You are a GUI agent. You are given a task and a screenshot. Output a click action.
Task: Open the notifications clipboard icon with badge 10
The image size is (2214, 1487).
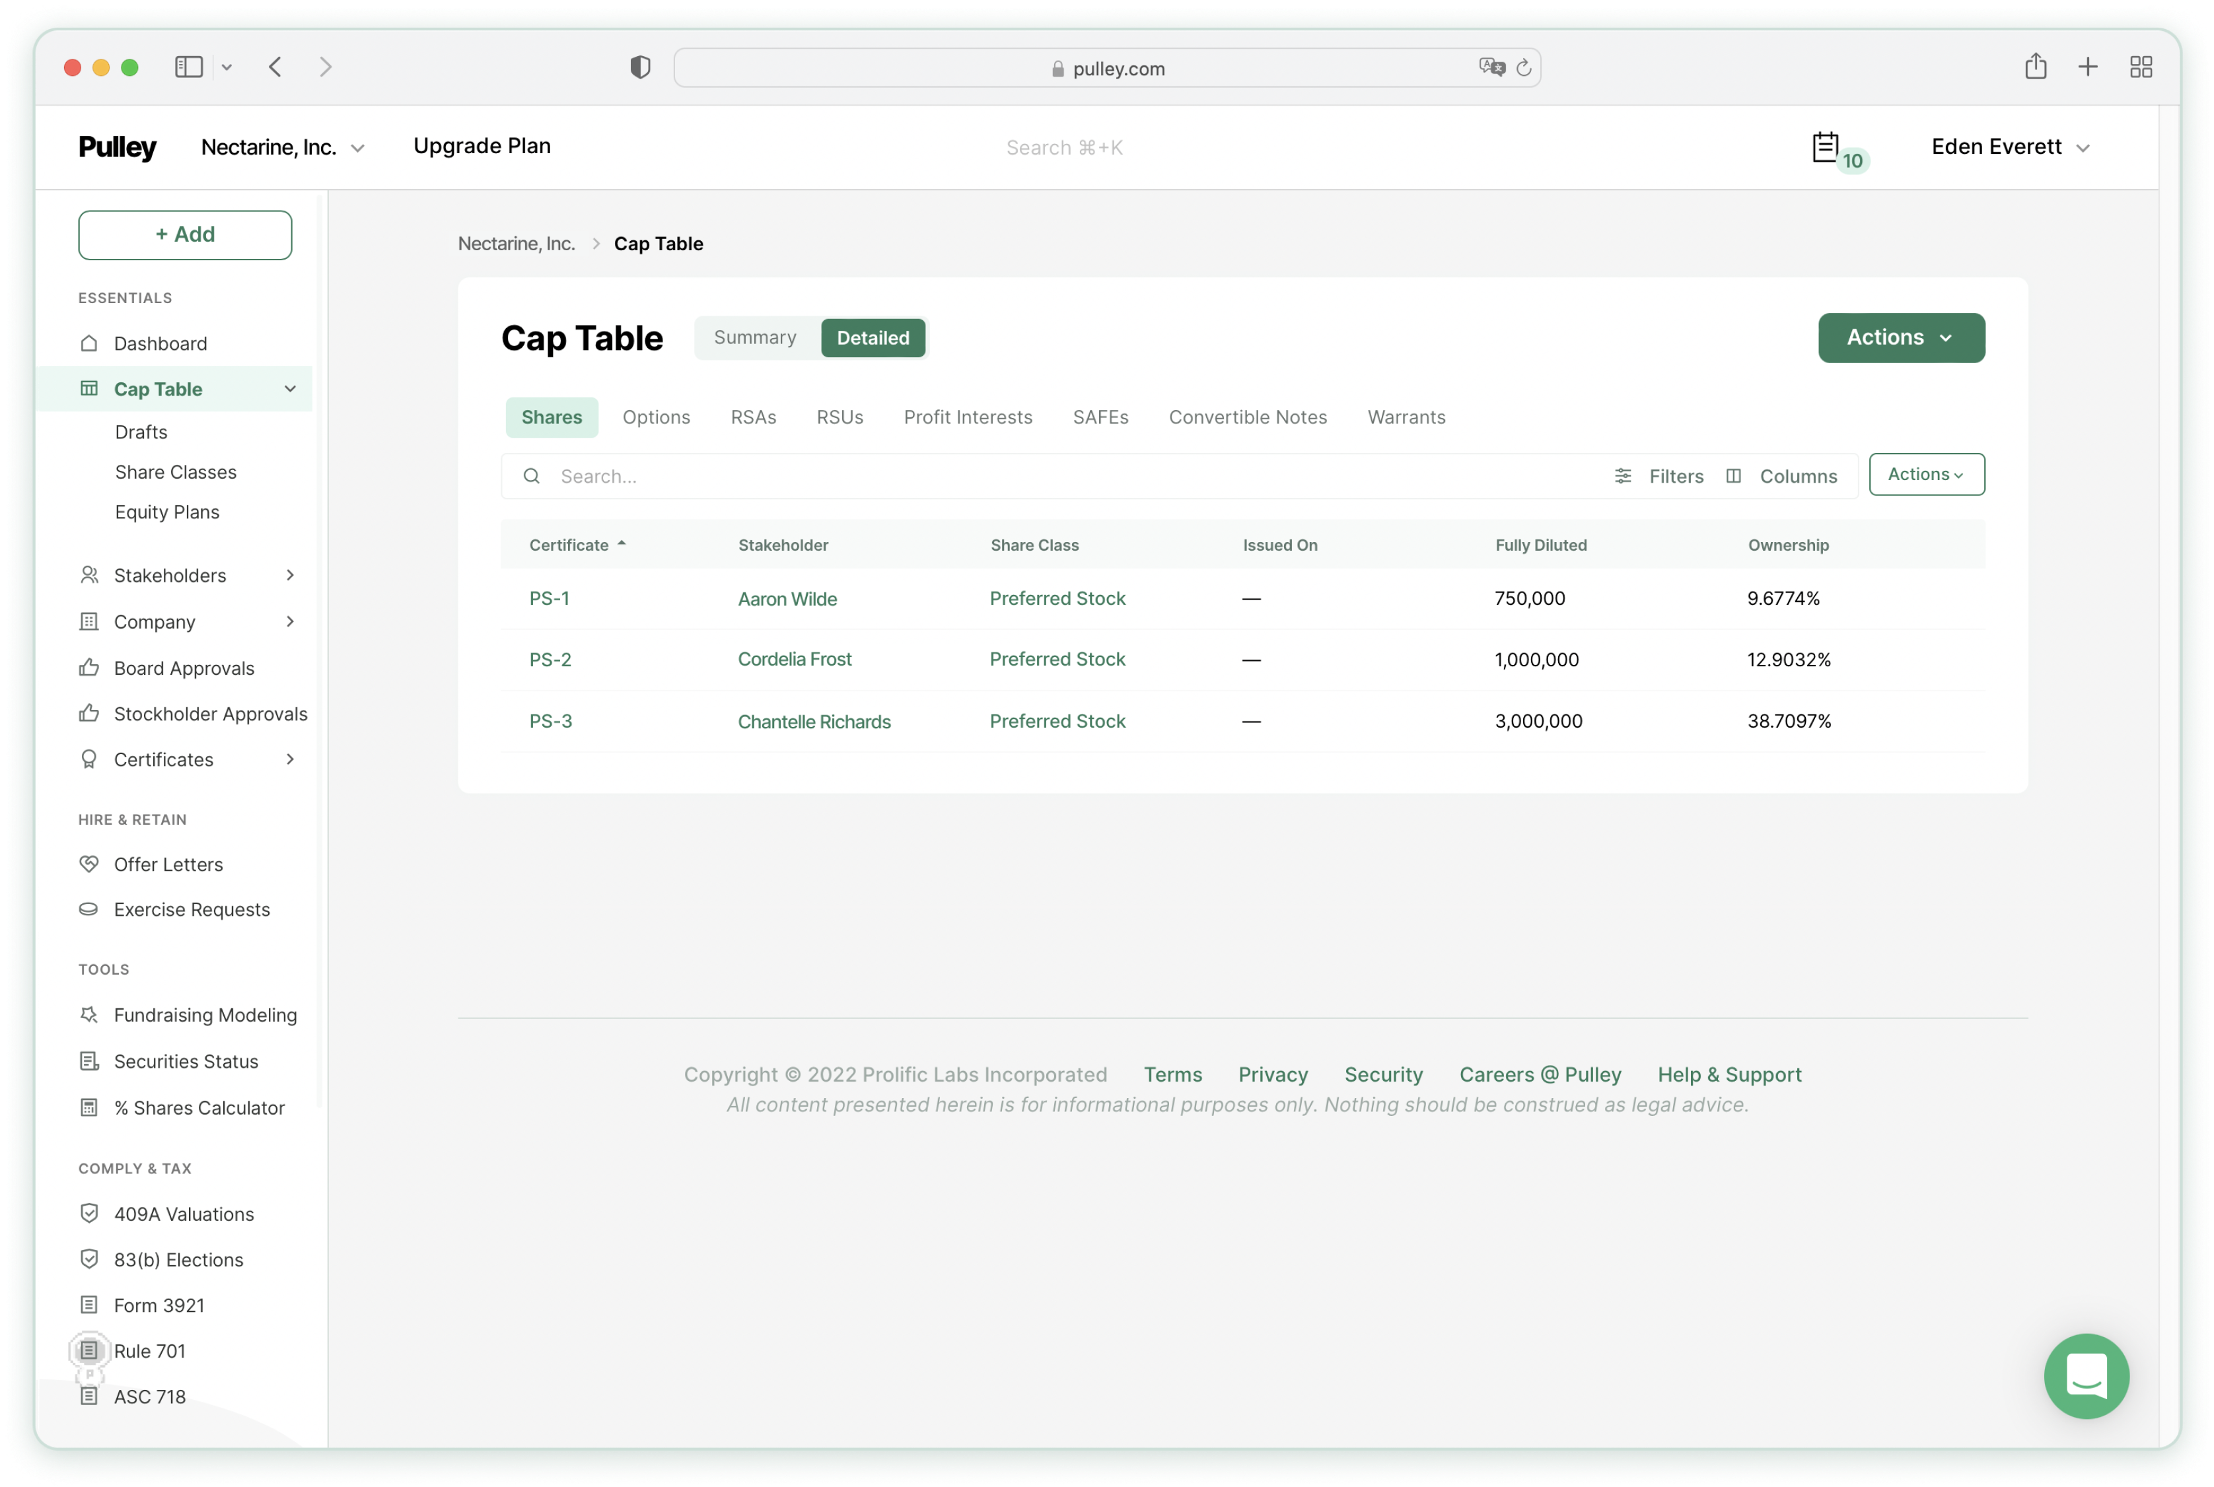click(x=1825, y=148)
